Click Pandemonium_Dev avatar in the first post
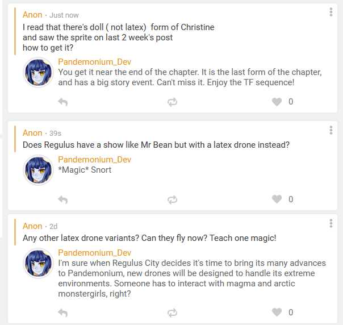This screenshot has width=343, height=325. coord(39,72)
